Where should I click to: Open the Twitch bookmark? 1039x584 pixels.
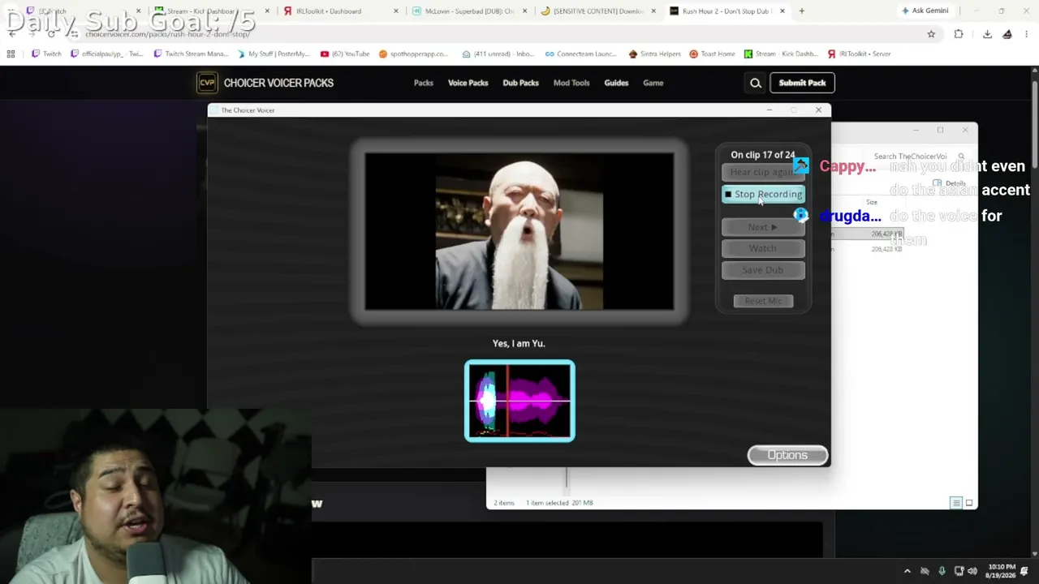[46, 54]
